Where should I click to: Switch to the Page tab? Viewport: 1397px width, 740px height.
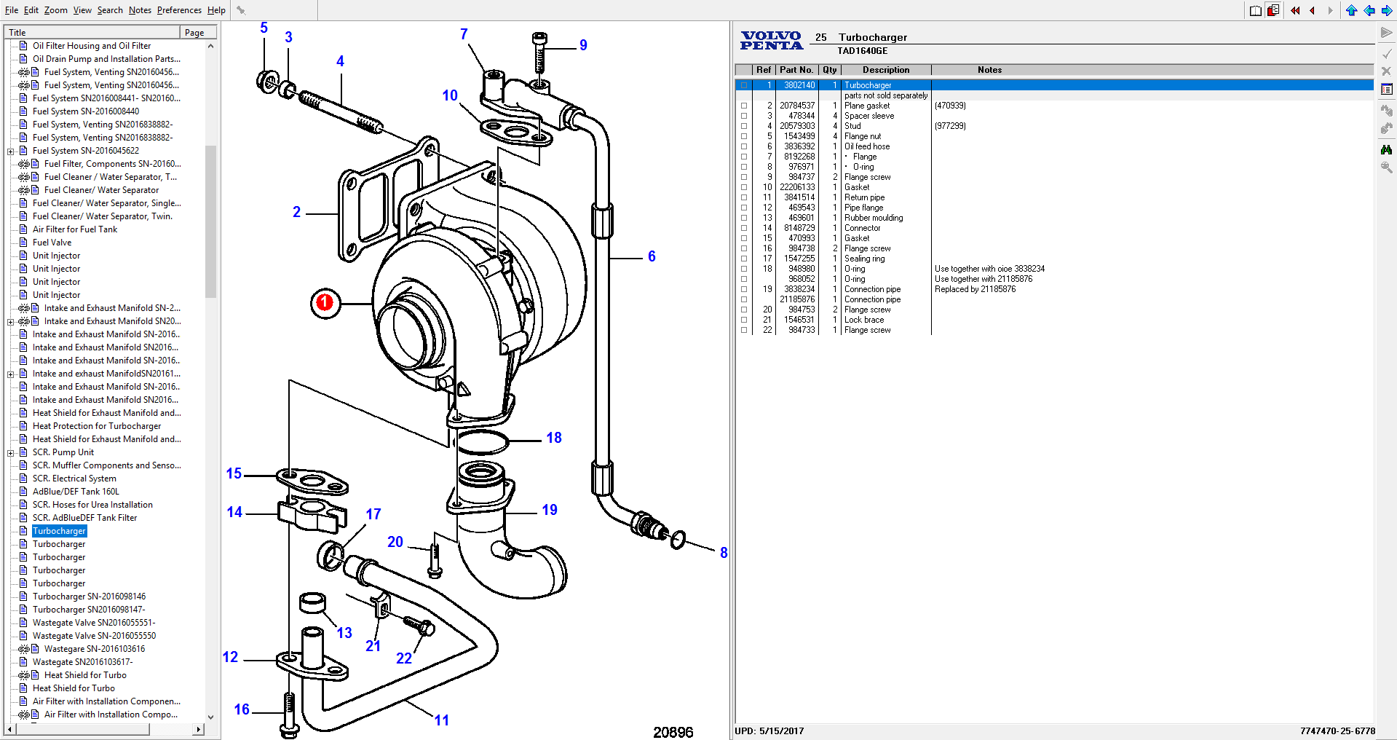[x=196, y=31]
